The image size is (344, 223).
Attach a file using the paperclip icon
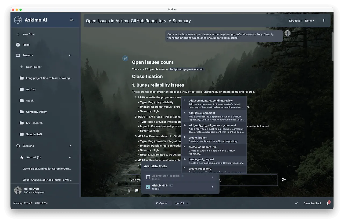click(129, 191)
